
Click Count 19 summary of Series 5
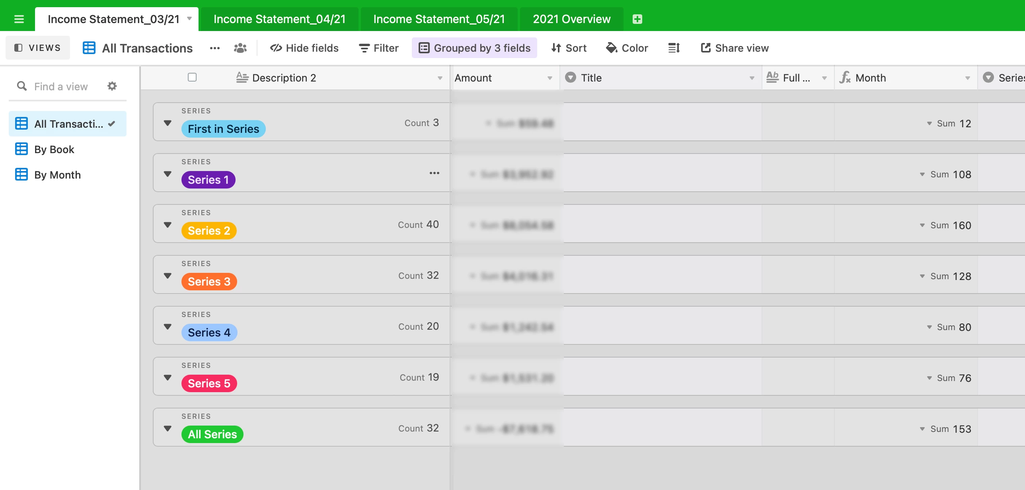[419, 377]
